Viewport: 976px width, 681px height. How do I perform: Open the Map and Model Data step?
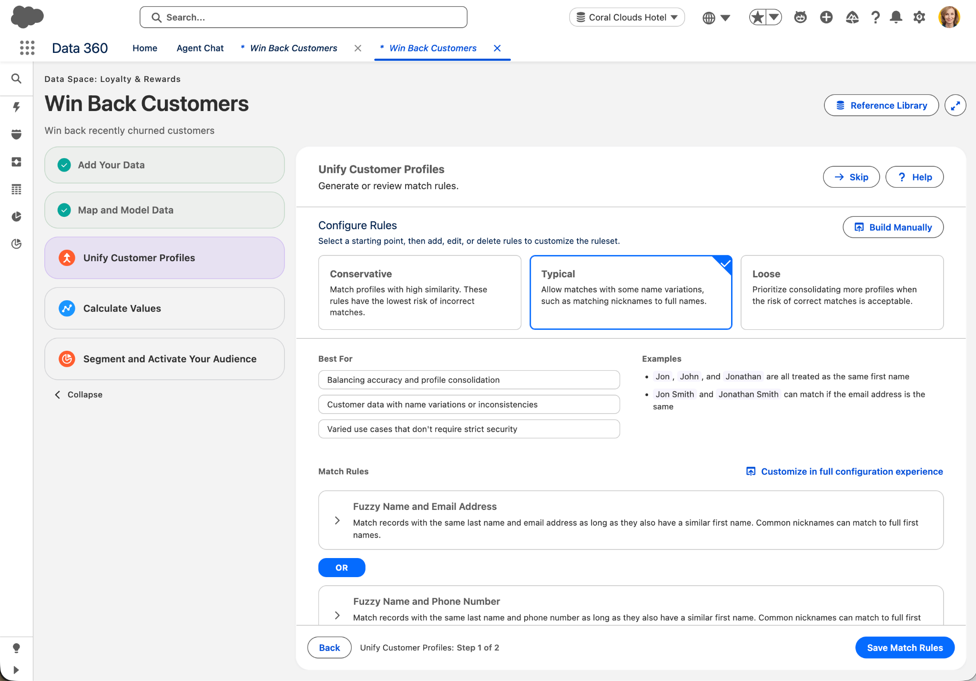coord(164,210)
